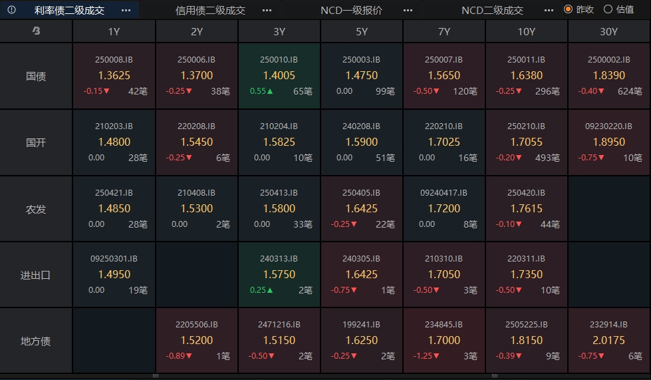Select the 农发 row header

[36, 209]
